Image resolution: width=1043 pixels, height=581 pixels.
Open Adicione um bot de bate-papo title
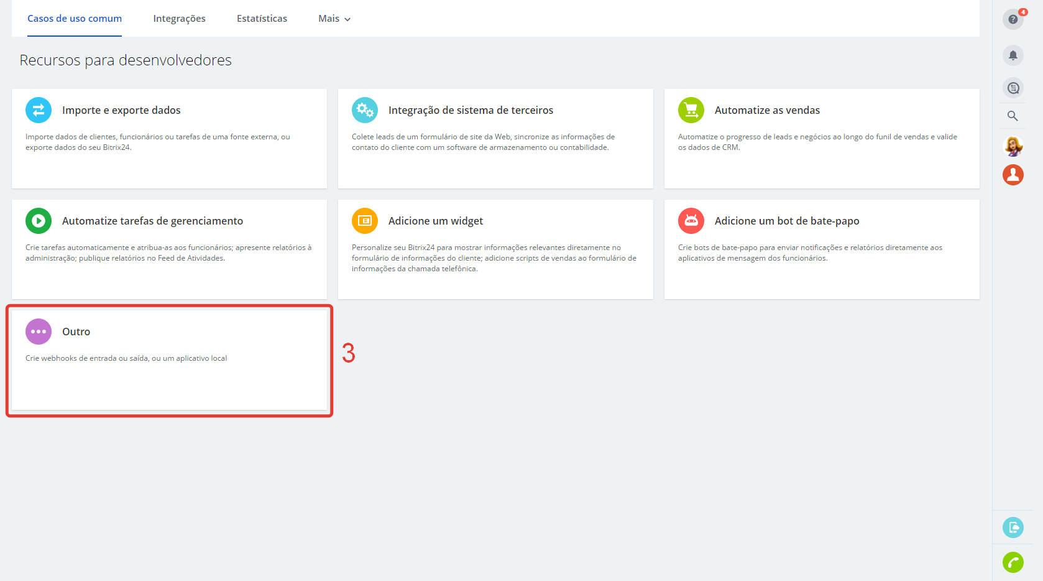(787, 221)
